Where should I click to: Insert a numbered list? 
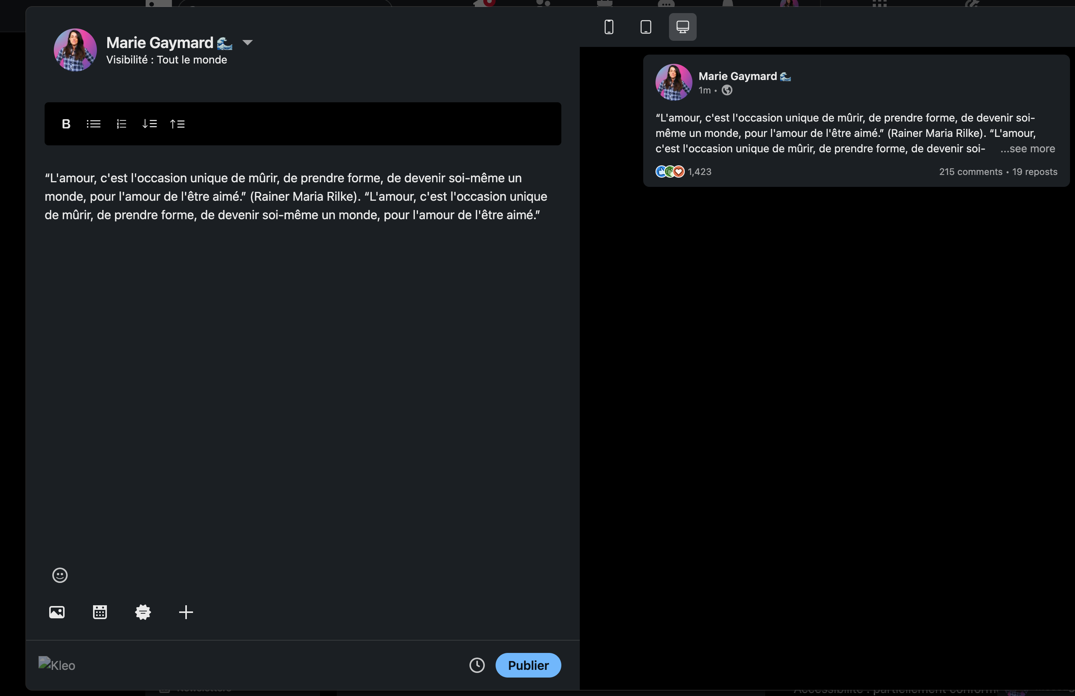click(121, 124)
